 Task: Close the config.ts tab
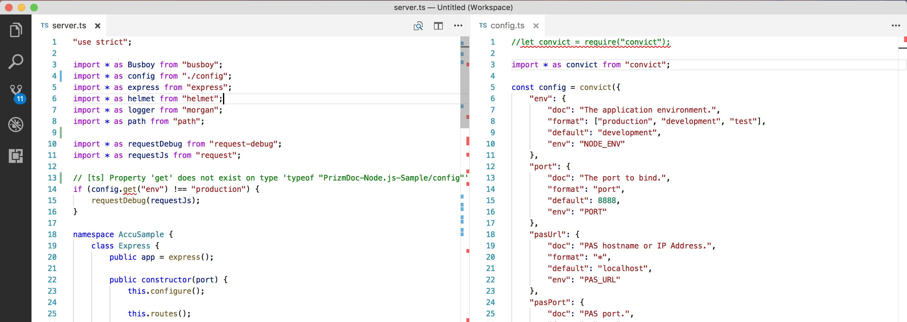click(x=536, y=26)
